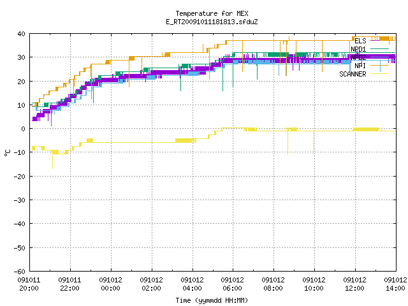Click the x-axis tick label 091012 06:00

[232, 284]
